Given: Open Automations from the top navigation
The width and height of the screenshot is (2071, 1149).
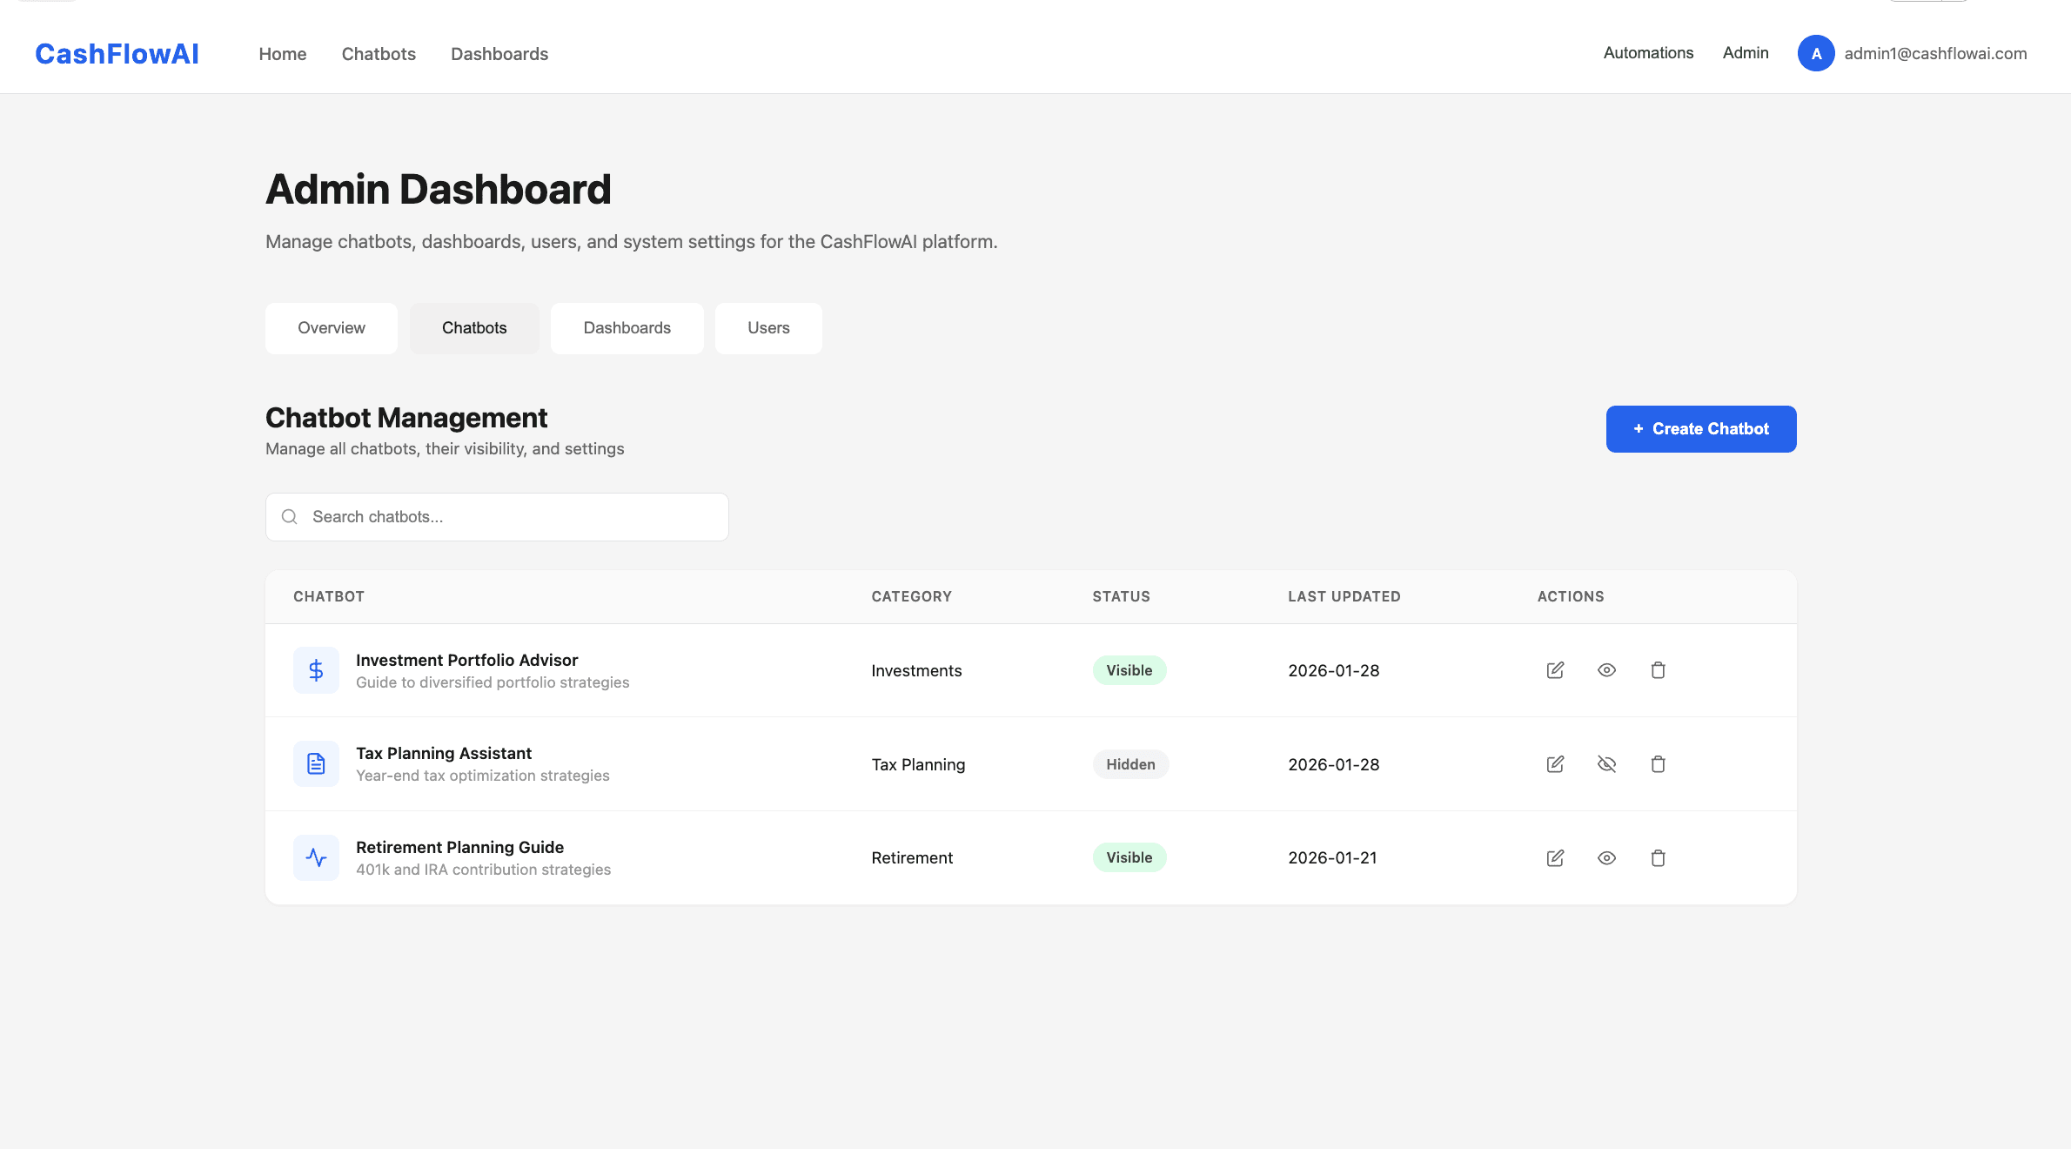Looking at the screenshot, I should pyautogui.click(x=1647, y=53).
